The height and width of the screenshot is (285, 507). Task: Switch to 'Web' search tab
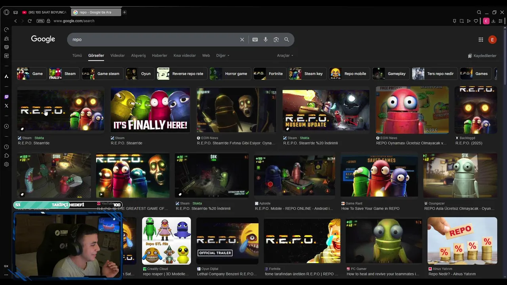(x=206, y=55)
